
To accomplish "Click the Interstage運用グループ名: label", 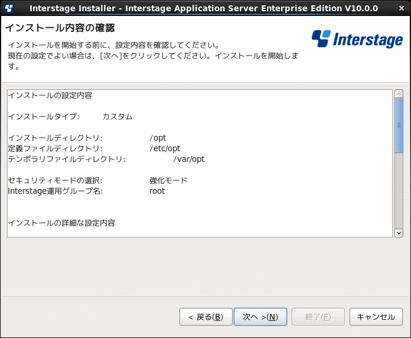I will click(x=56, y=191).
